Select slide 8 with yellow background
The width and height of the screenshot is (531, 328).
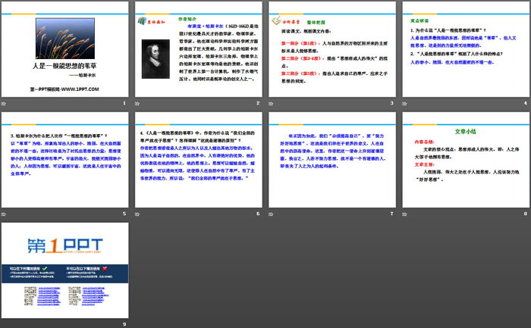tap(462, 158)
